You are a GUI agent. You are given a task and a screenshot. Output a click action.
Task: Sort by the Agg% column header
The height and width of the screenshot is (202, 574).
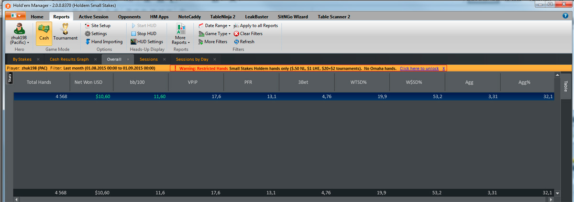(x=528, y=82)
